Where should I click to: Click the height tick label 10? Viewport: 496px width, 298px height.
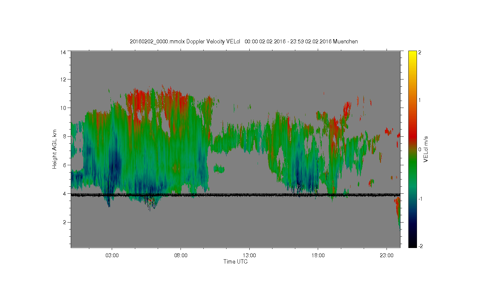tap(63, 108)
